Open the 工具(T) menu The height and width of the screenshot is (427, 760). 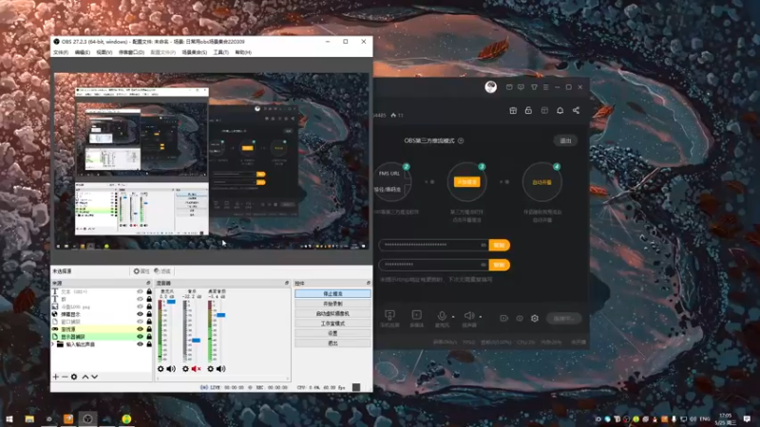point(221,52)
